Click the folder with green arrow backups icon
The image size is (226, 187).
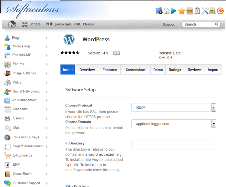tap(212, 11)
